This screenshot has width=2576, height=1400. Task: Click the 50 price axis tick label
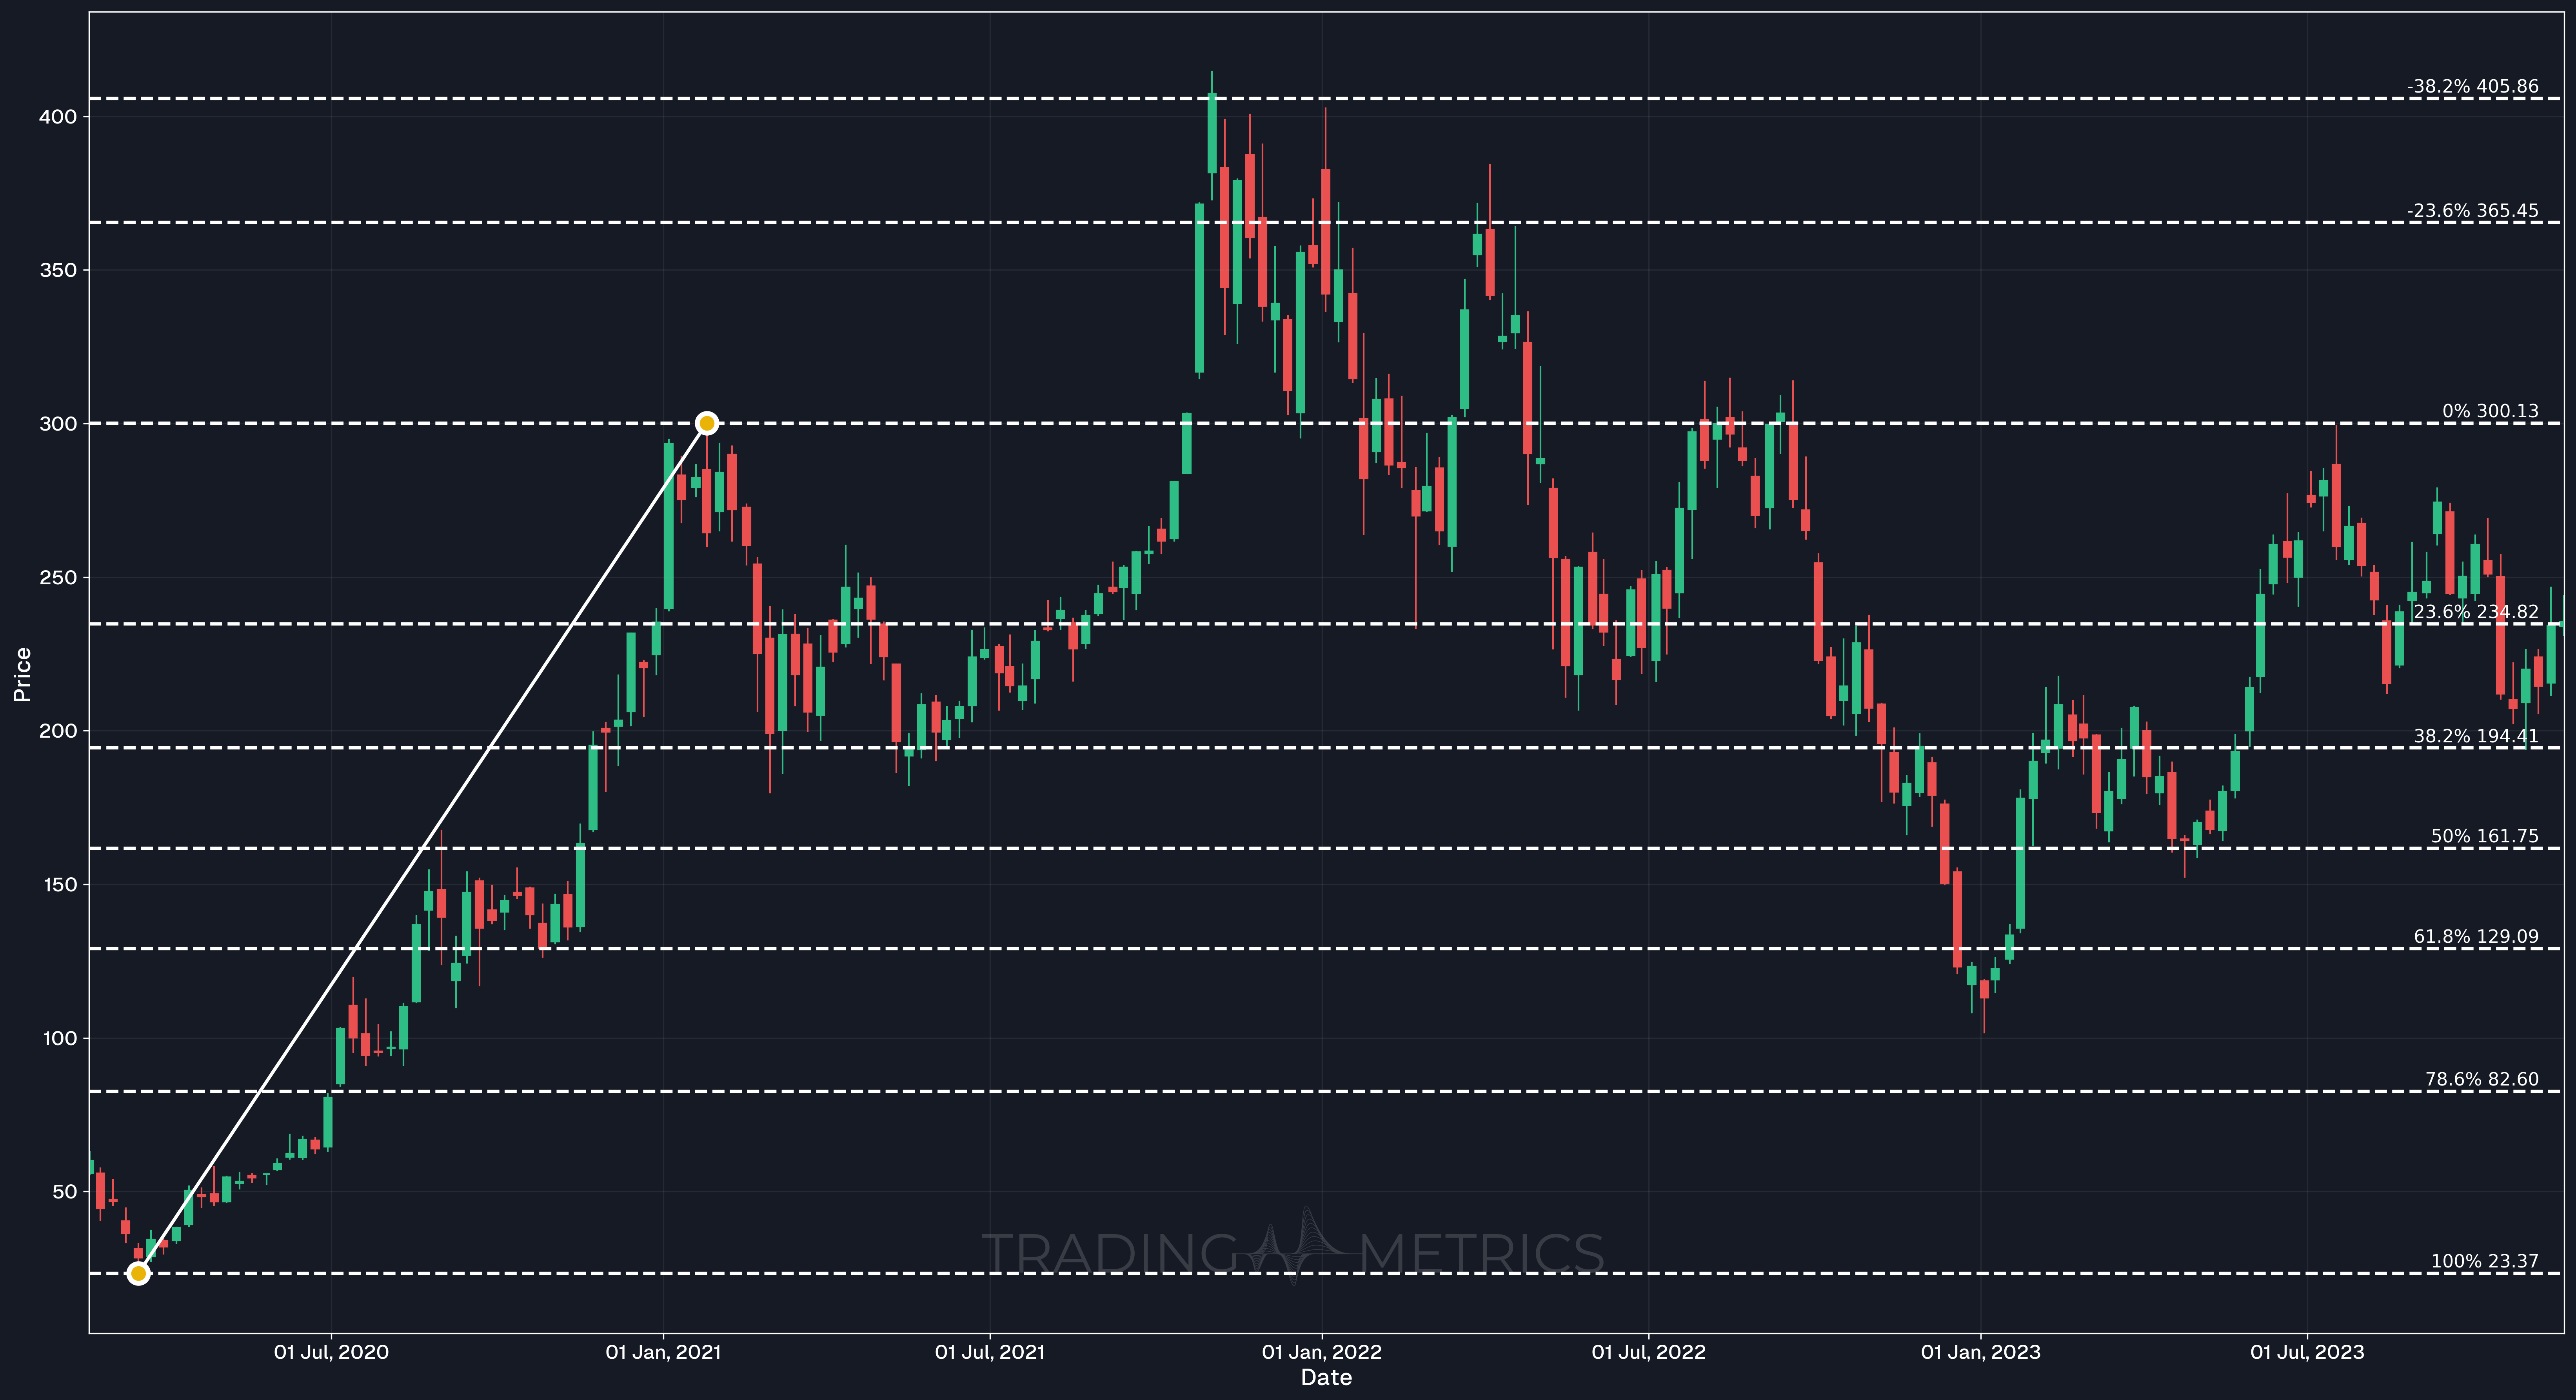pos(65,1192)
